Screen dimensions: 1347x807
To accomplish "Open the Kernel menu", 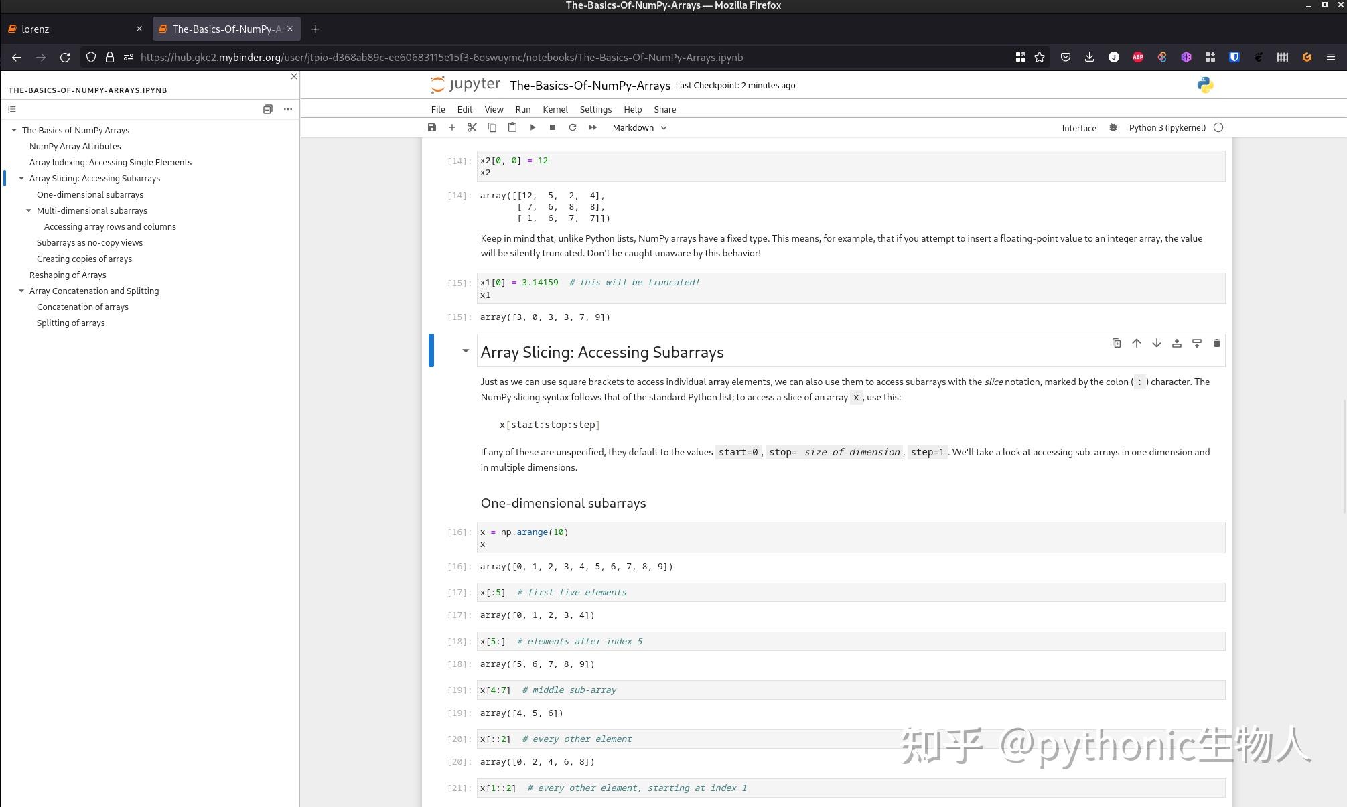I will (555, 109).
